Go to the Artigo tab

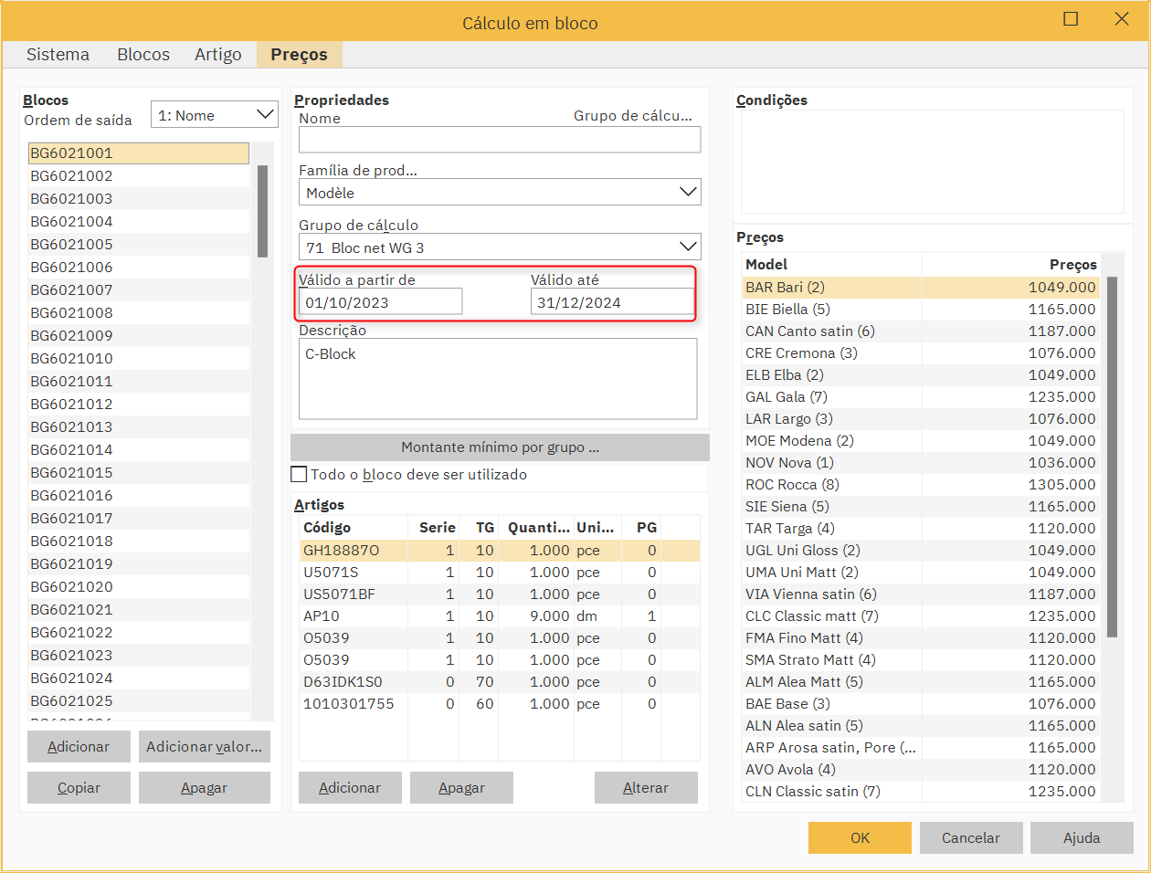tap(217, 55)
